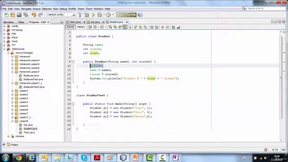
Task: Open the Source menu
Action: tap(36, 9)
